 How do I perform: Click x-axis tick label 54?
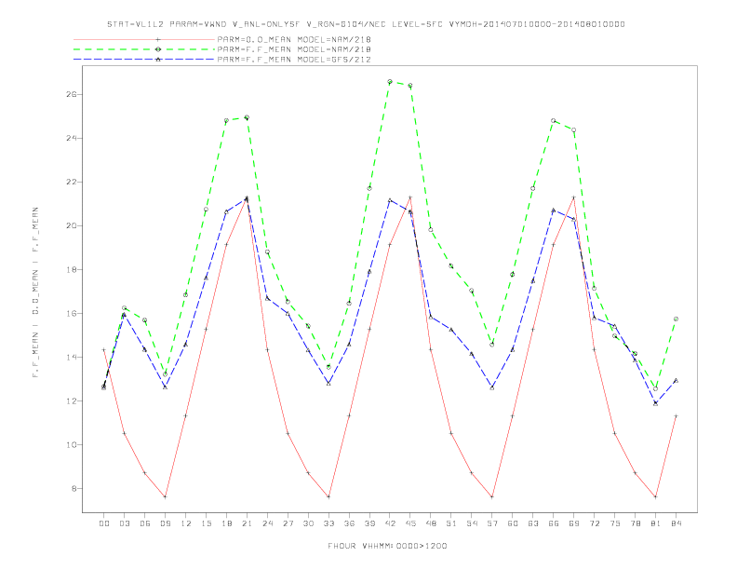coord(472,523)
